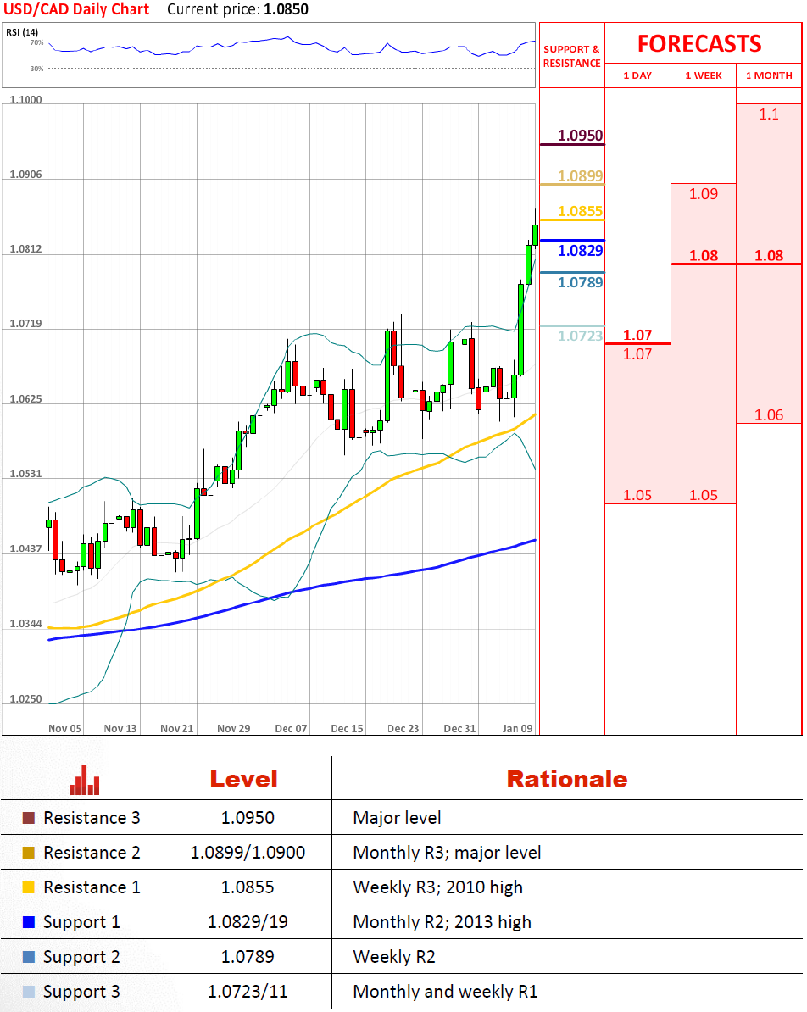Image resolution: width=807 pixels, height=1012 pixels.
Task: Click the Support 2 row label
Action: (81, 958)
